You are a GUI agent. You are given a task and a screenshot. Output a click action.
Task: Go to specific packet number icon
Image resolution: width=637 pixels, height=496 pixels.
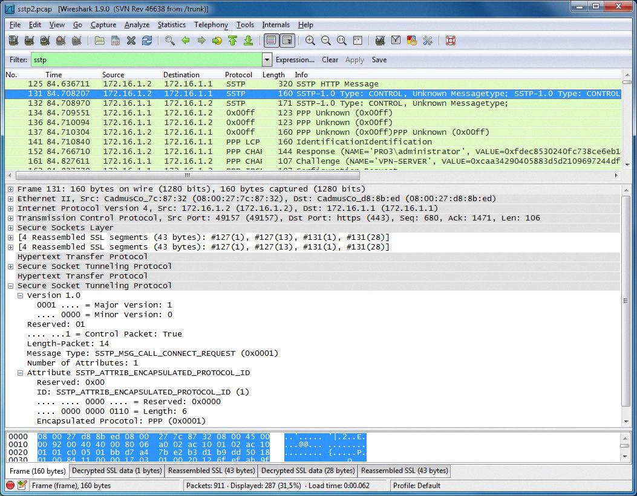[217, 40]
